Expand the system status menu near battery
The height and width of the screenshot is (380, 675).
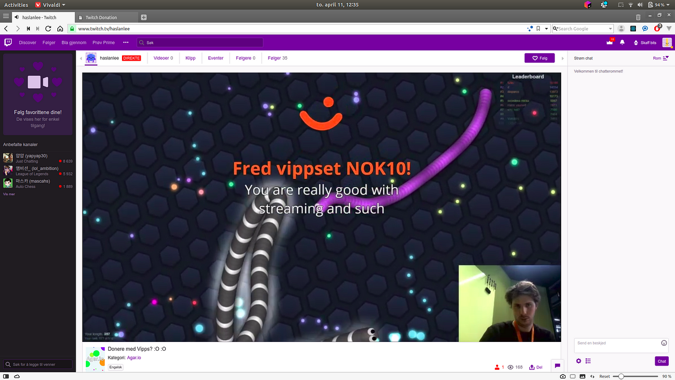tap(668, 5)
